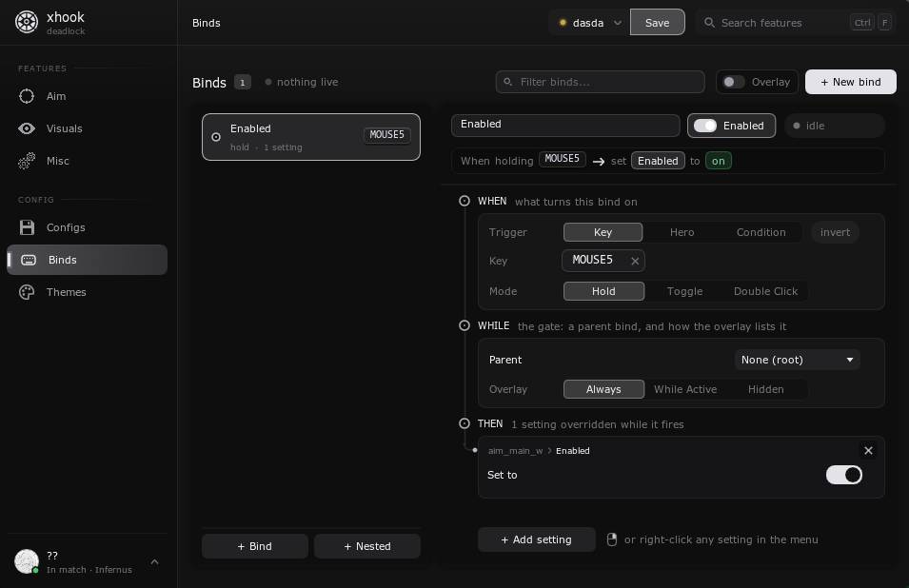This screenshot has width=909, height=588.
Task: Click the WHEN step circle marker
Action: pos(464,201)
